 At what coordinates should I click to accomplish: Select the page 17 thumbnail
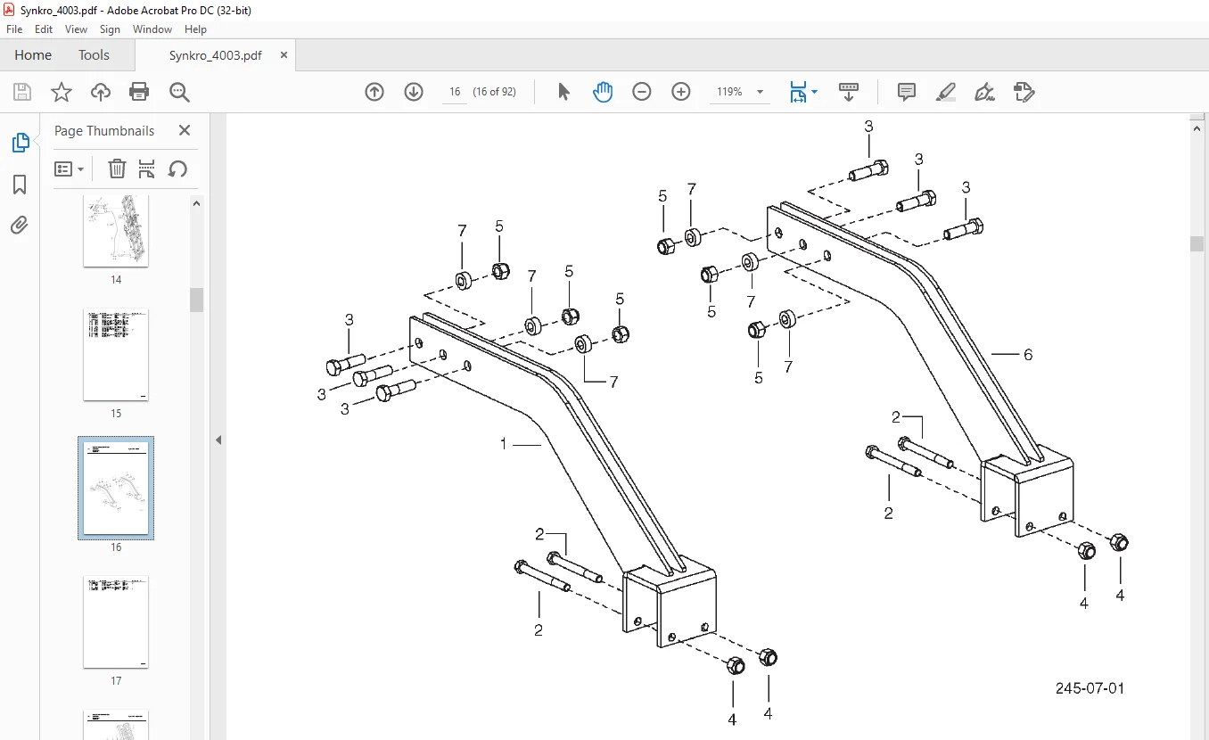116,622
